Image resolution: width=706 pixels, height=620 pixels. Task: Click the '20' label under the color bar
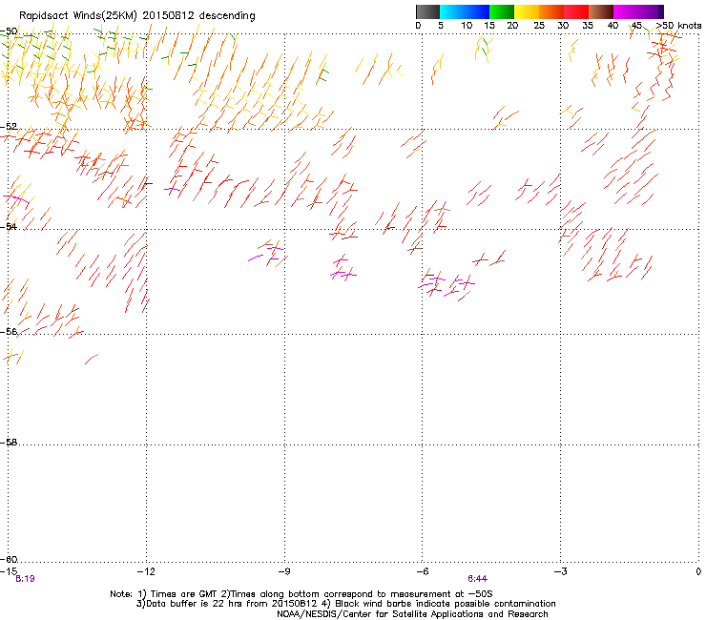click(512, 25)
